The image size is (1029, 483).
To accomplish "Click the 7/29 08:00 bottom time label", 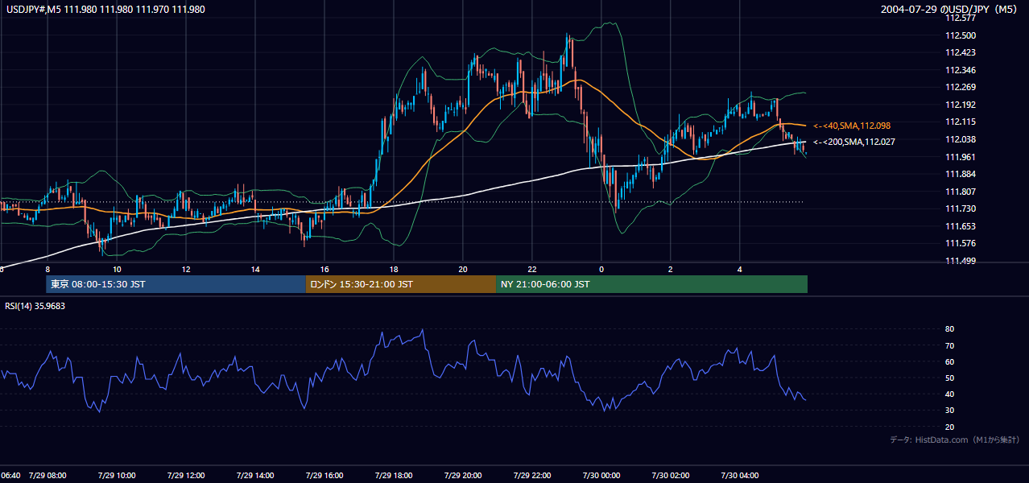I will [x=48, y=476].
